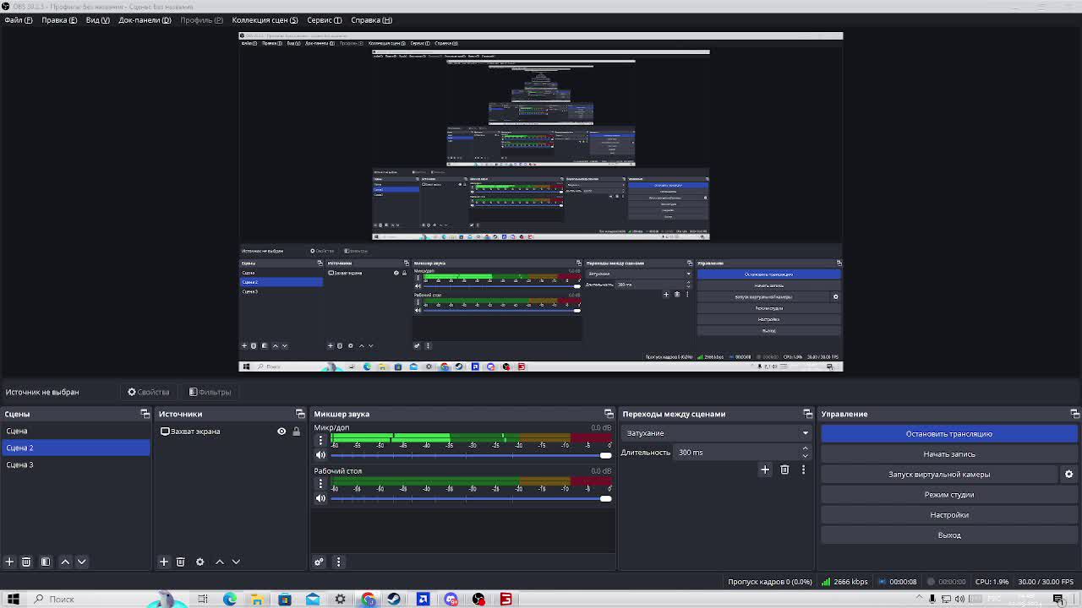Add a new scene in Сцены panel
1082x608 pixels.
9,562
